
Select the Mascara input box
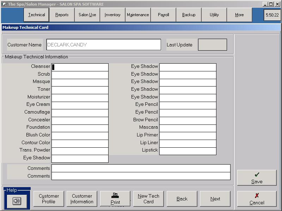coord(188,127)
